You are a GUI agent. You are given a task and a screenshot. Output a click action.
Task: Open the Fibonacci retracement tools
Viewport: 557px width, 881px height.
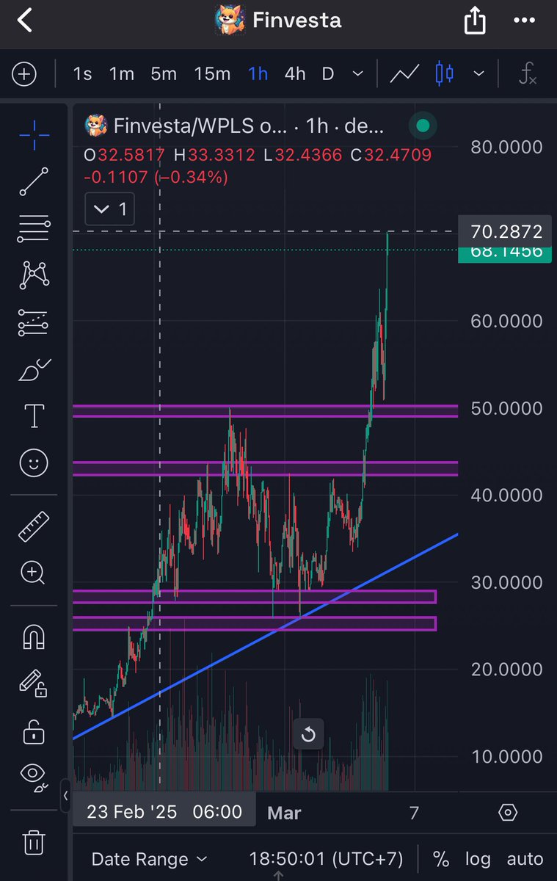click(x=34, y=229)
